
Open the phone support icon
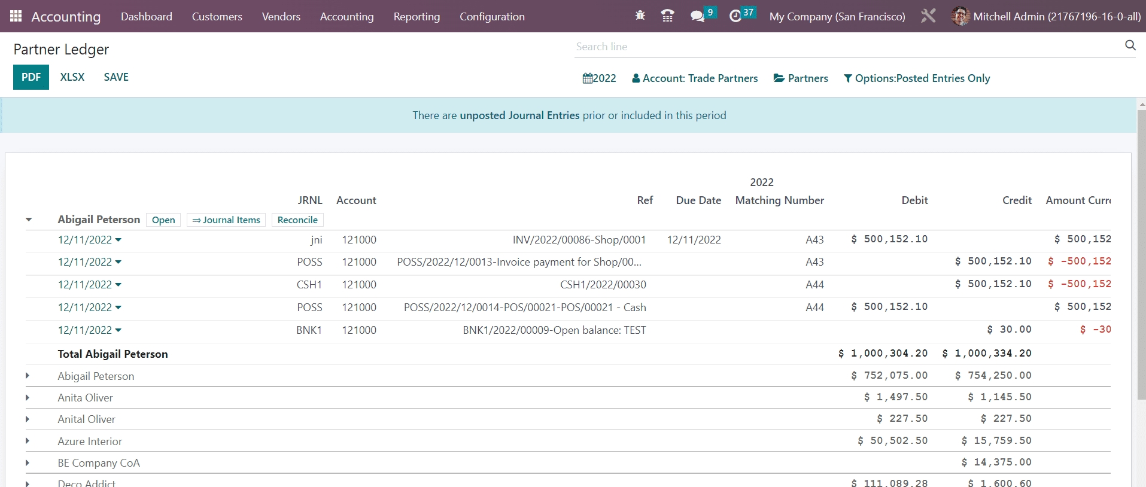(667, 16)
